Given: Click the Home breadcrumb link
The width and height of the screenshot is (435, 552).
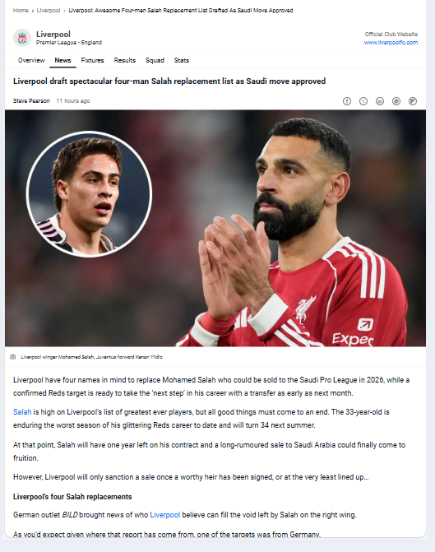Looking at the screenshot, I should (21, 11).
